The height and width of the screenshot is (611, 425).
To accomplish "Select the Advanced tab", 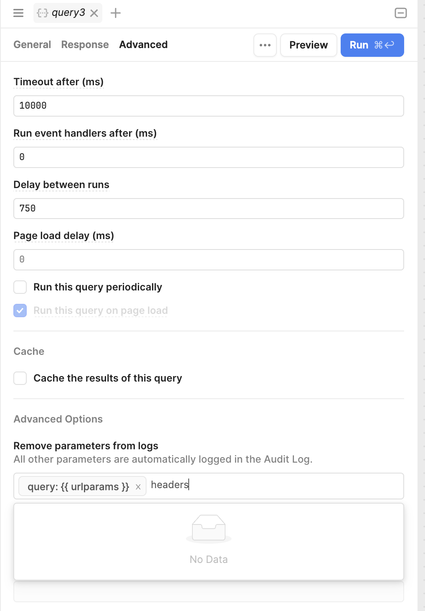I will (143, 45).
